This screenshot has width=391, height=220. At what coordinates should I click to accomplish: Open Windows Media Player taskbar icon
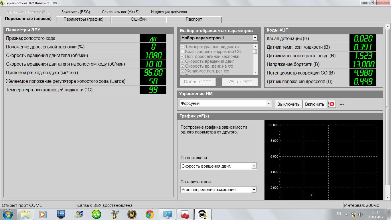(x=43, y=214)
